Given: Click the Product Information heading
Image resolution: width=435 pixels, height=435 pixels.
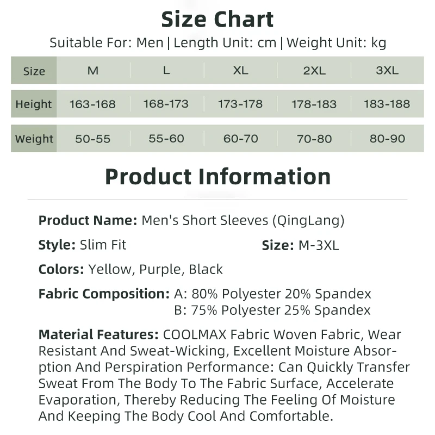Looking at the screenshot, I should (218, 177).
